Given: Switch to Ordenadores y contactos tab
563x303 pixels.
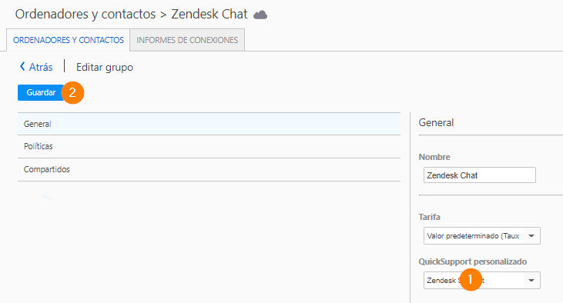Looking at the screenshot, I should (69, 40).
